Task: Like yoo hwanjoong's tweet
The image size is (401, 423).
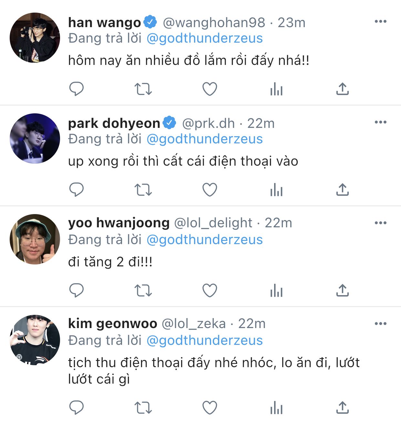Action: (210, 290)
